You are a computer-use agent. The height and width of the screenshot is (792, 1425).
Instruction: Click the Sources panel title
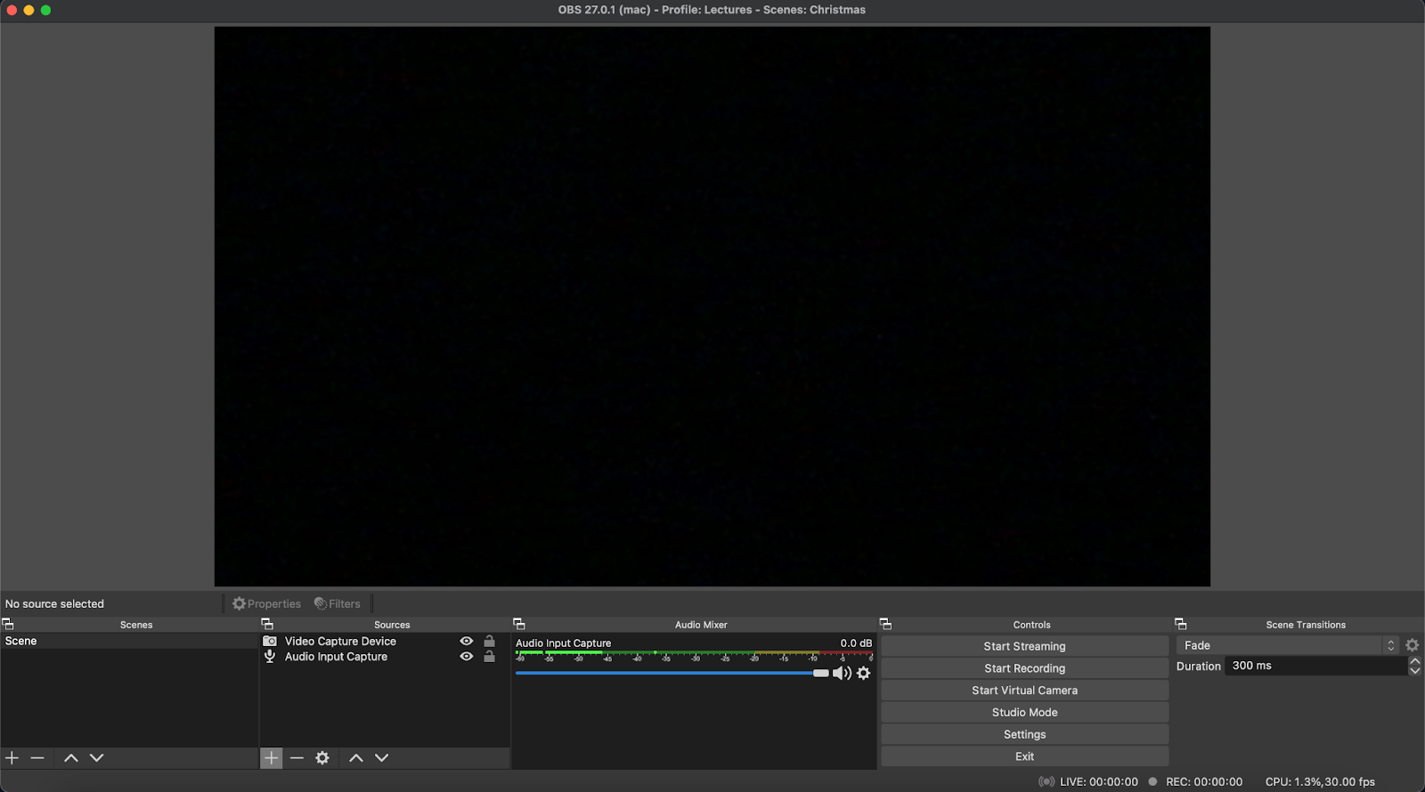click(x=392, y=625)
